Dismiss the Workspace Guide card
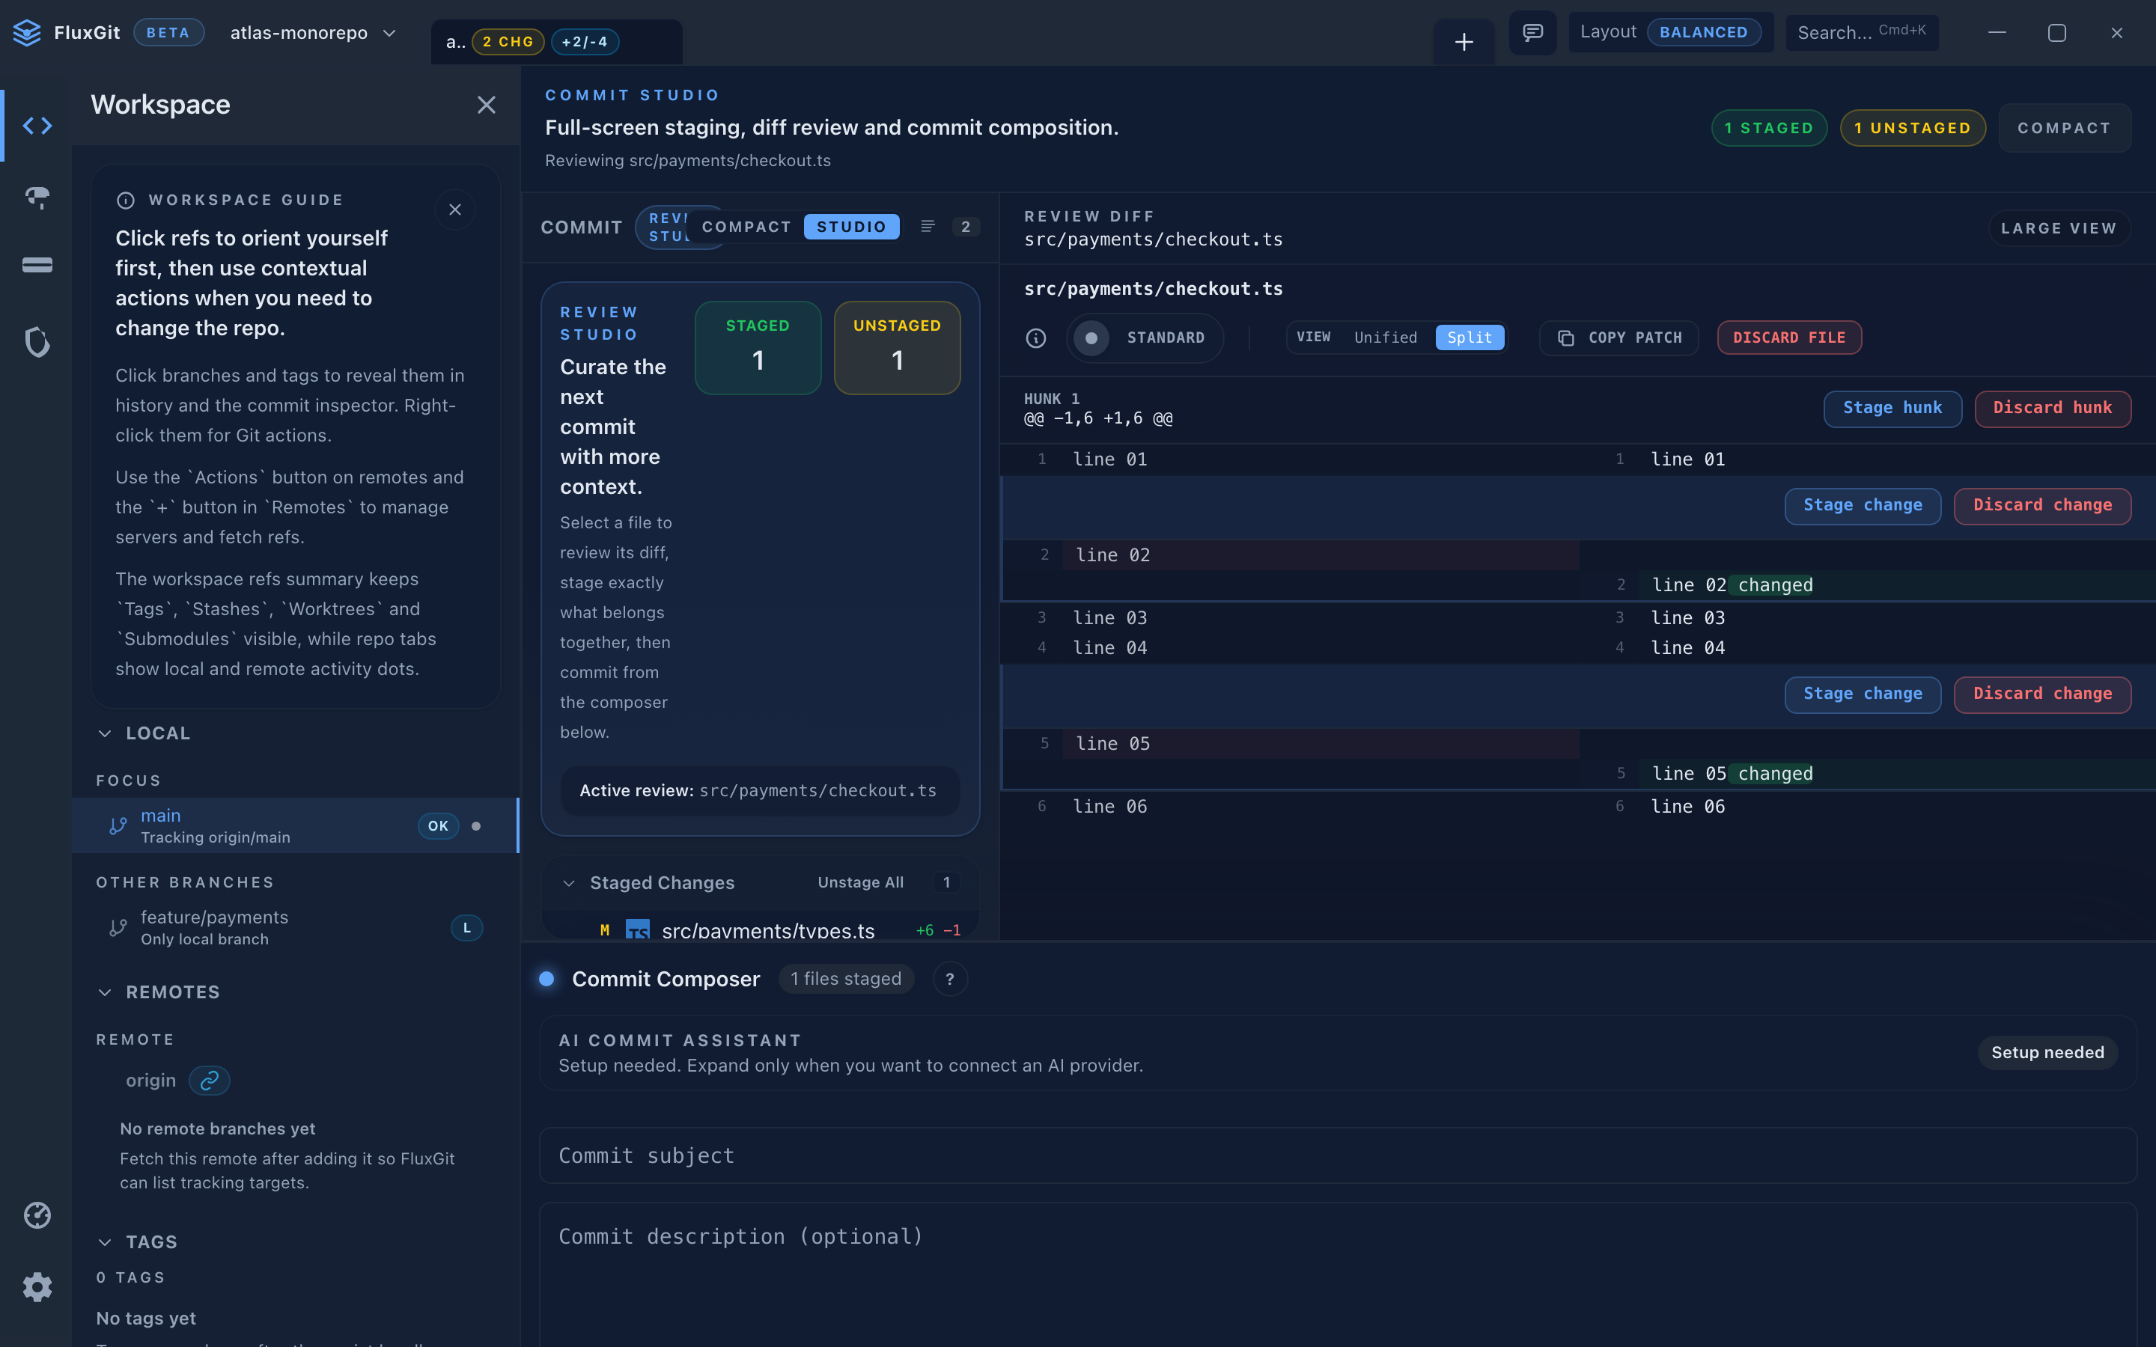The image size is (2156, 1347). [x=455, y=210]
